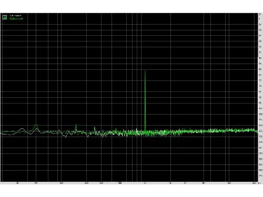Click the 100 Hz label on the frequency axis
This screenshot has height=197, width=263.
(x=61, y=183)
